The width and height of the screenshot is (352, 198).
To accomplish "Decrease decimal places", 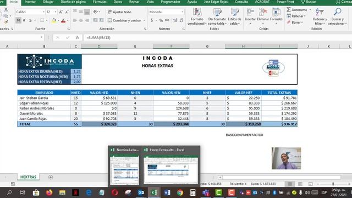I will 181,20.
